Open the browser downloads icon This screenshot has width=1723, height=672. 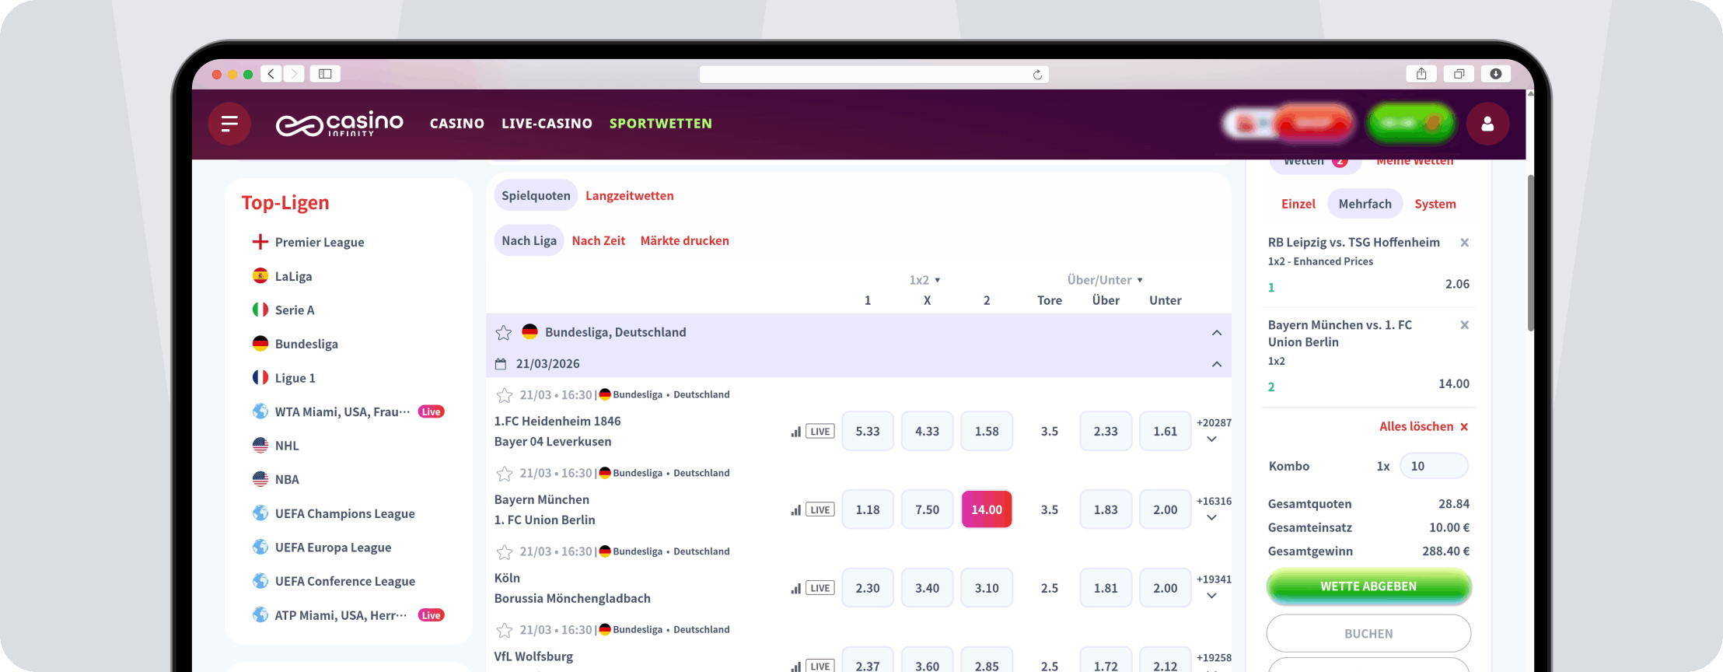pos(1496,74)
